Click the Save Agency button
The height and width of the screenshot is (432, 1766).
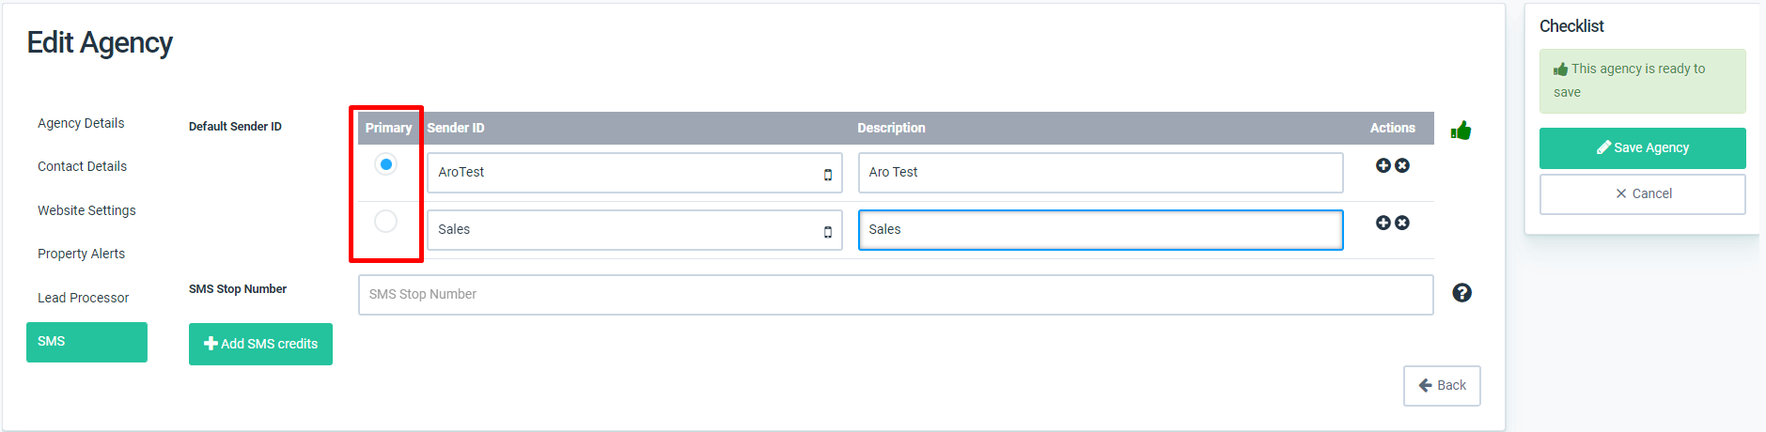(x=1642, y=148)
